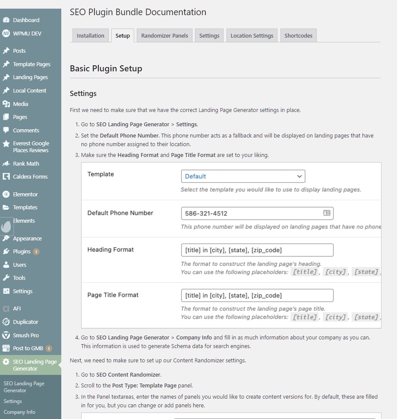Click into the Default Phone Number field

tap(257, 214)
